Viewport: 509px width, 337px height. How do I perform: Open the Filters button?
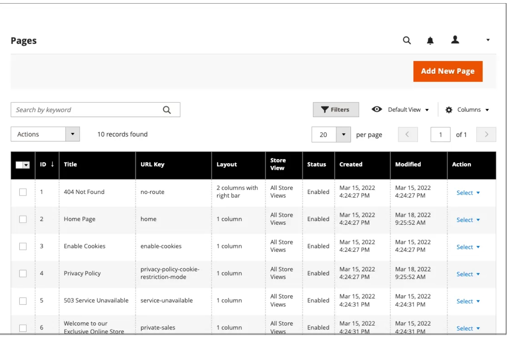pos(336,110)
